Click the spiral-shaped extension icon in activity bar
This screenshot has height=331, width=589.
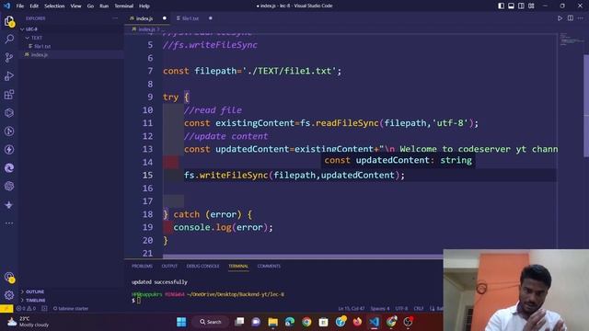pos(9,167)
